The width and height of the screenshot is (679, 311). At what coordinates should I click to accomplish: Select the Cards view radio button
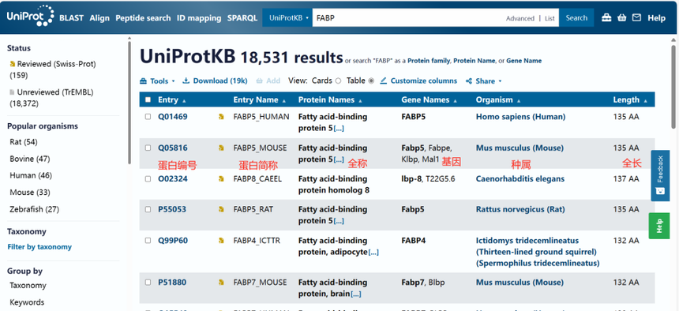tap(338, 81)
